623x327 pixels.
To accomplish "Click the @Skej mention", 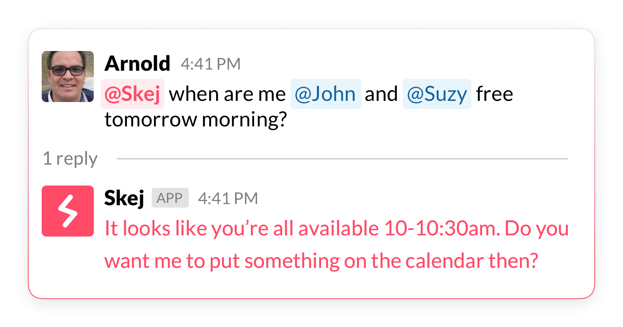I will [x=132, y=94].
